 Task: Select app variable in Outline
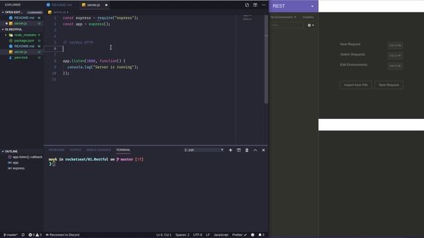click(x=13, y=163)
